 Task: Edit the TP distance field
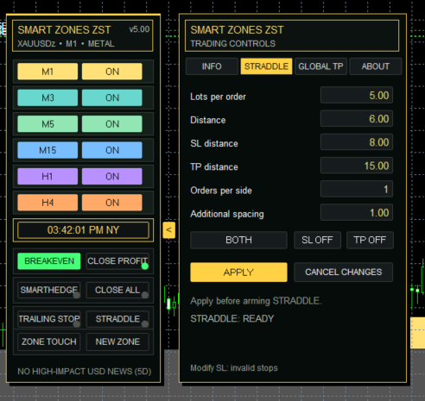(x=357, y=166)
